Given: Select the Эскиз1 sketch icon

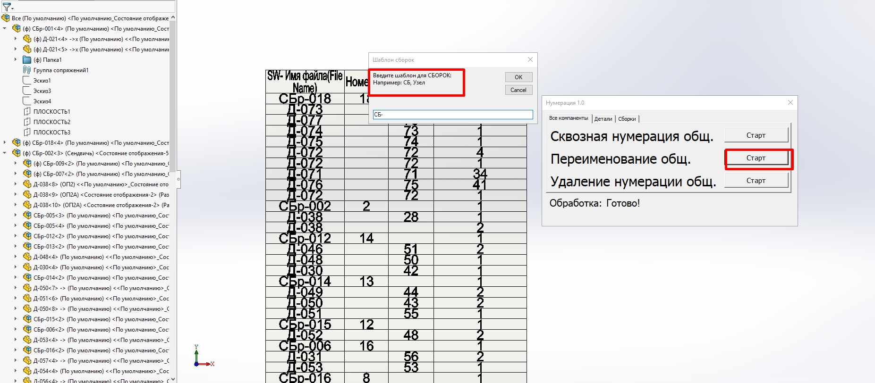Looking at the screenshot, I should (27, 81).
